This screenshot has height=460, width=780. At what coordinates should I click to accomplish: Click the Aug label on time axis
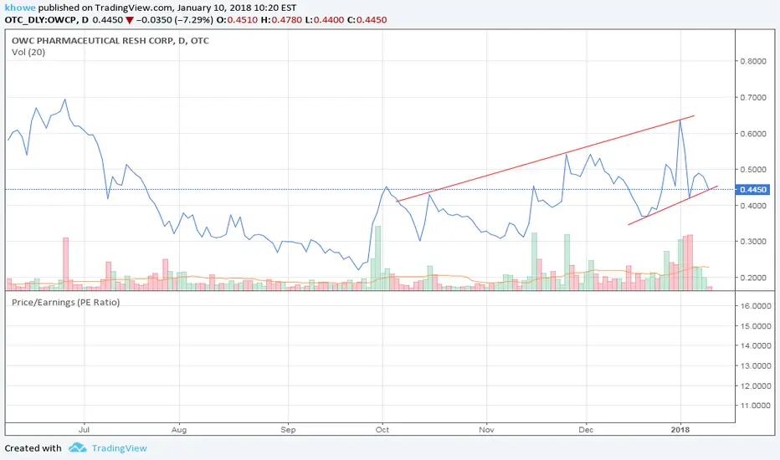178,429
